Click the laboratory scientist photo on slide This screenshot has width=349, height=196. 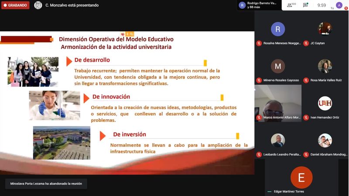pos(55,105)
